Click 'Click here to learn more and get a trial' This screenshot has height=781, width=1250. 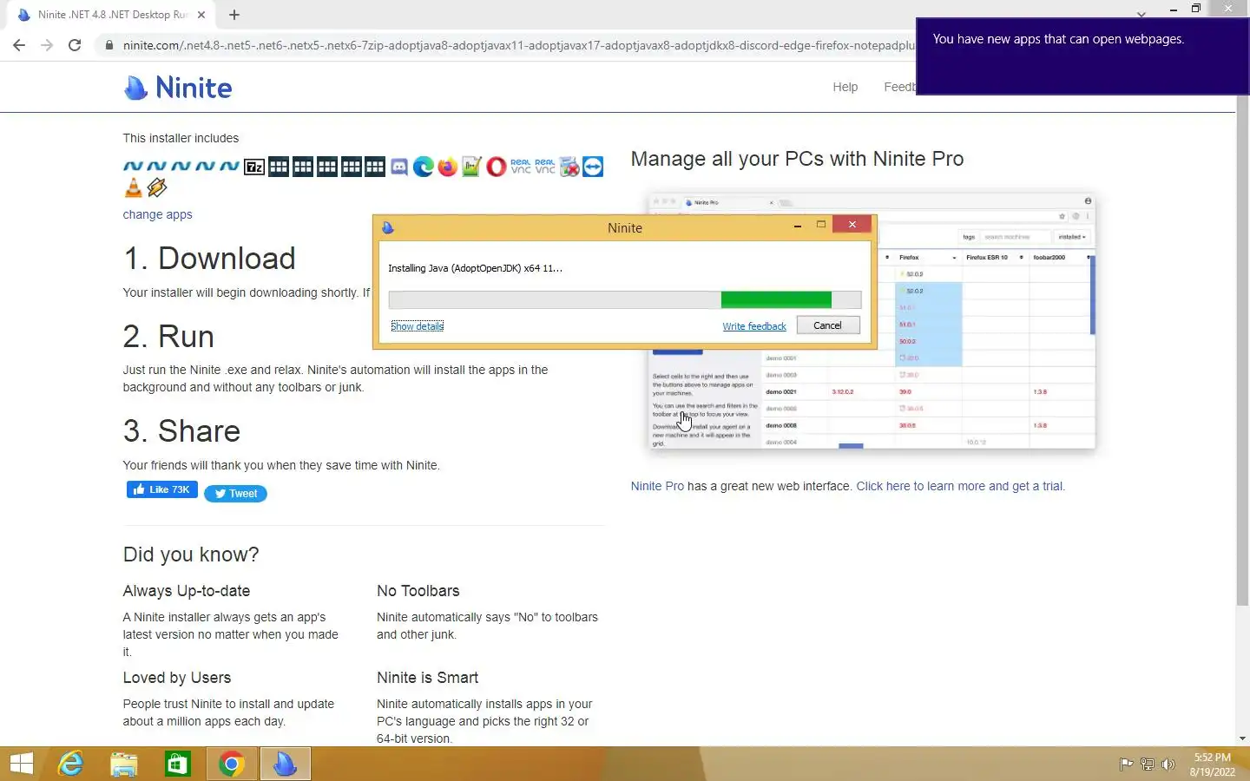point(960,486)
